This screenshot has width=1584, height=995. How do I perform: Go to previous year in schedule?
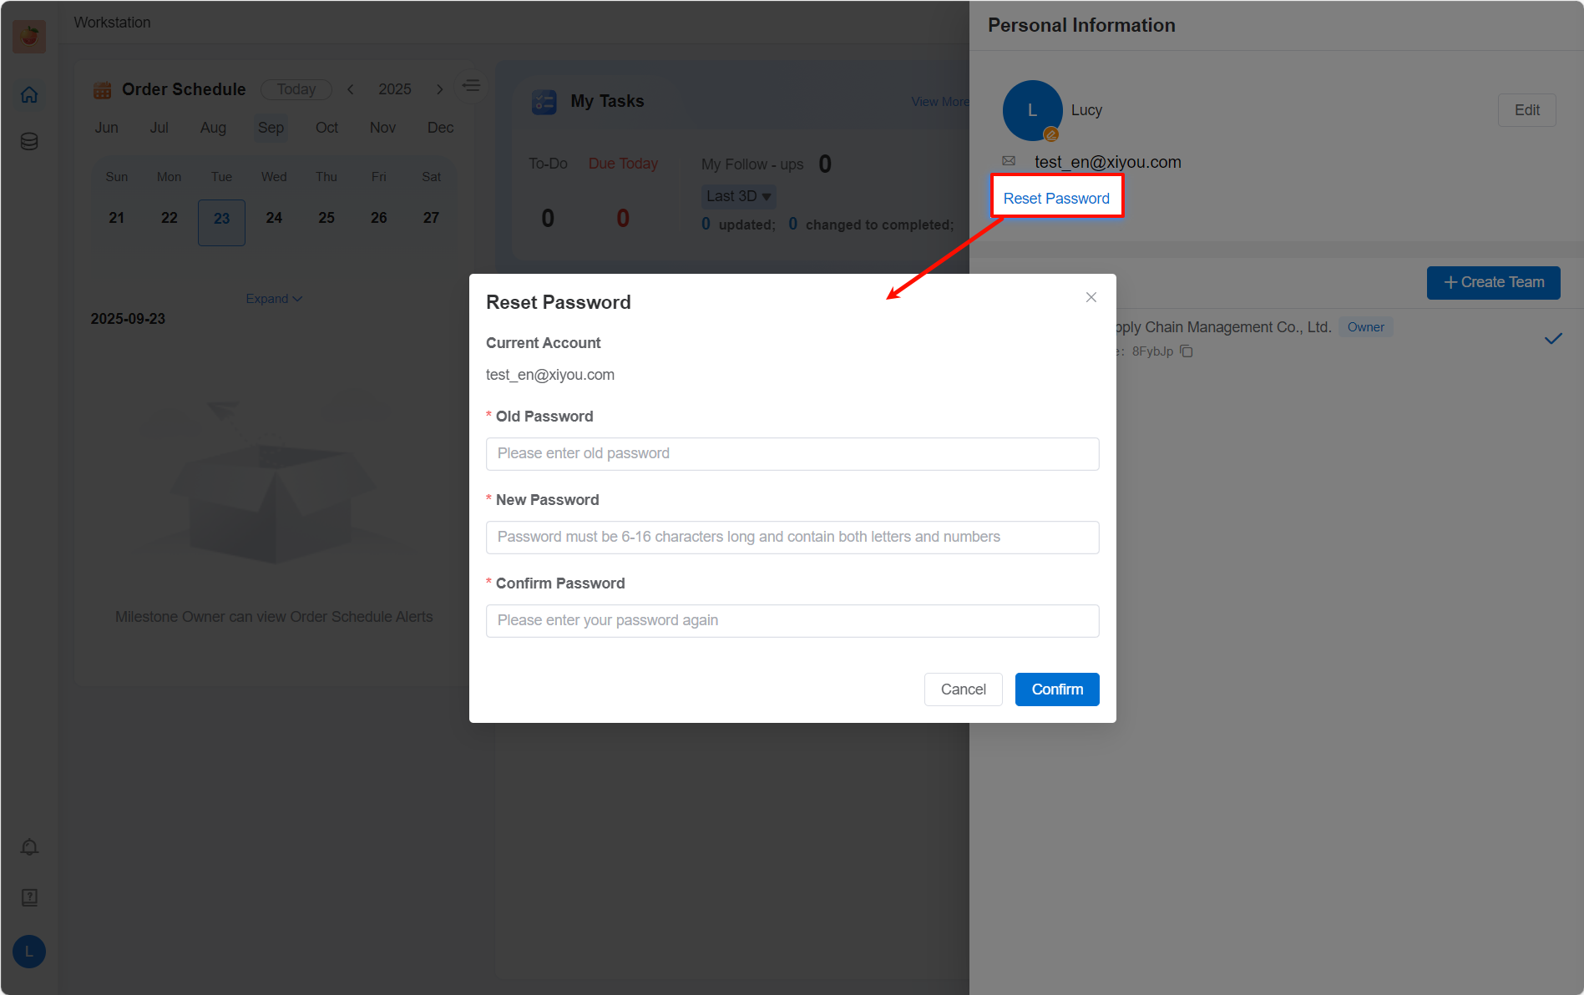tap(351, 89)
